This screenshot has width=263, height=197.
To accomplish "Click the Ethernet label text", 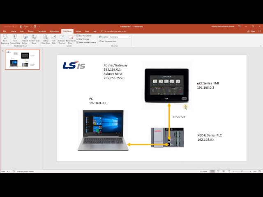I will [179, 117].
